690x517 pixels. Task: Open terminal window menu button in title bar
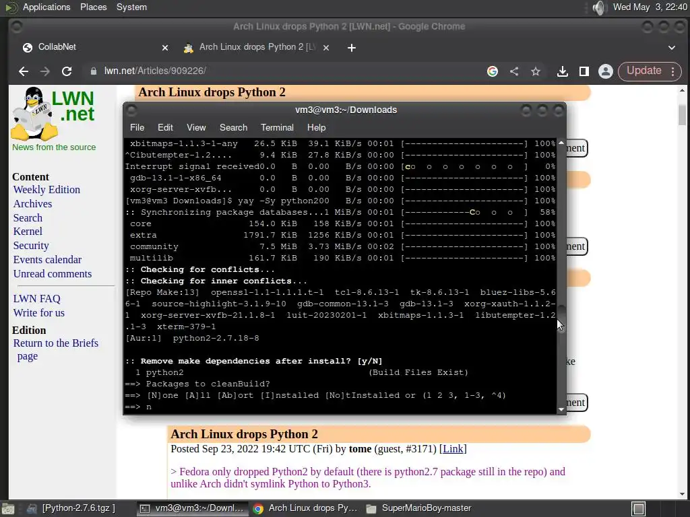(x=131, y=110)
